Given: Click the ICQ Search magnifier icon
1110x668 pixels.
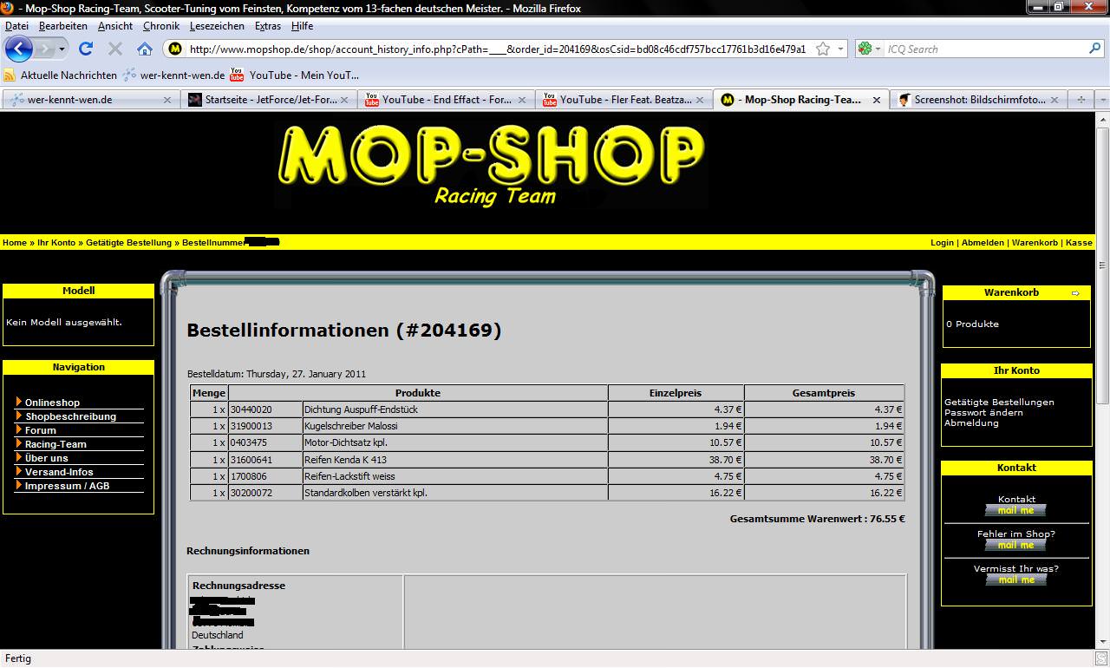Looking at the screenshot, I should pyautogui.click(x=1095, y=49).
